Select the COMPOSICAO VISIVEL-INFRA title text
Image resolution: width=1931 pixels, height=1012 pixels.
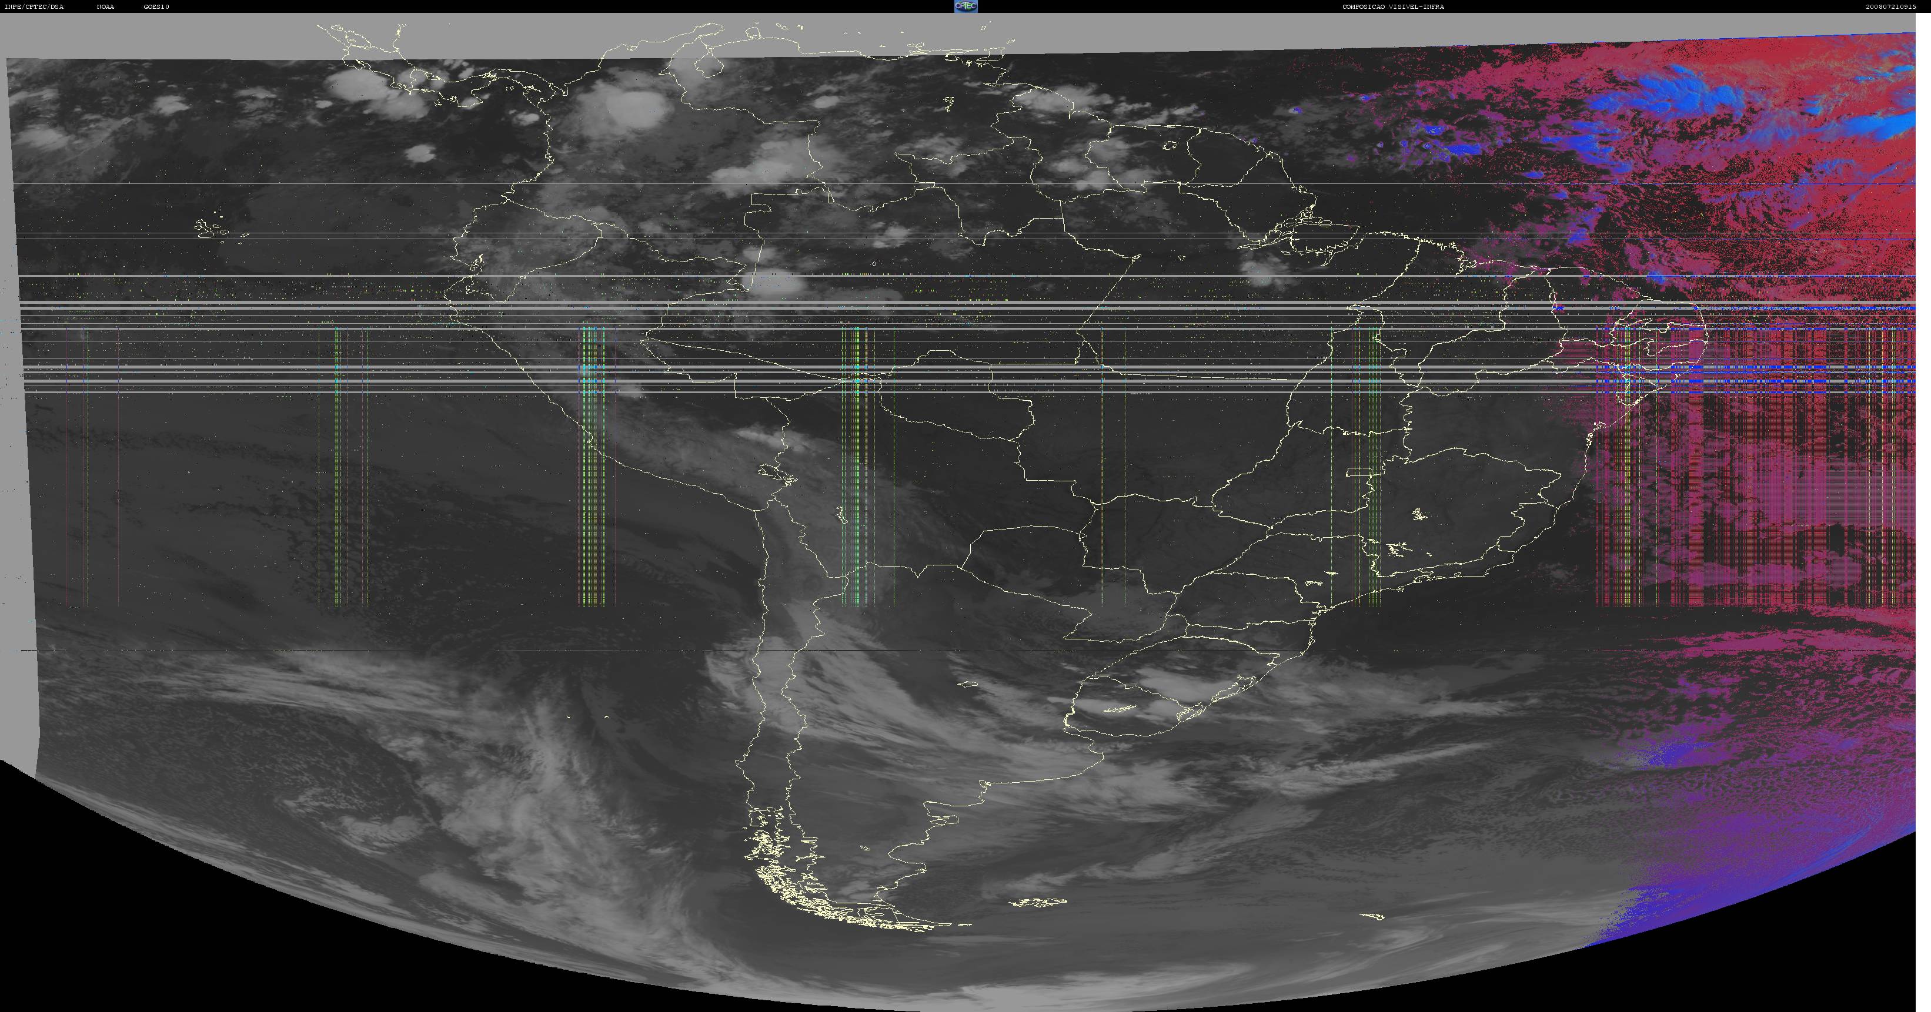click(1393, 6)
